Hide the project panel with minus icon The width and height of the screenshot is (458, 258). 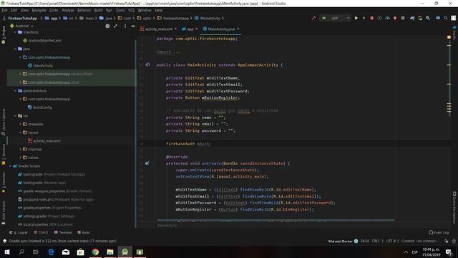click(x=133, y=26)
